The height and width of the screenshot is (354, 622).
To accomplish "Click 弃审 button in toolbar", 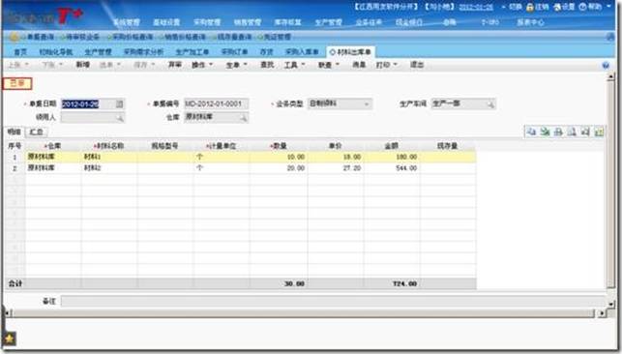I will click(x=175, y=65).
